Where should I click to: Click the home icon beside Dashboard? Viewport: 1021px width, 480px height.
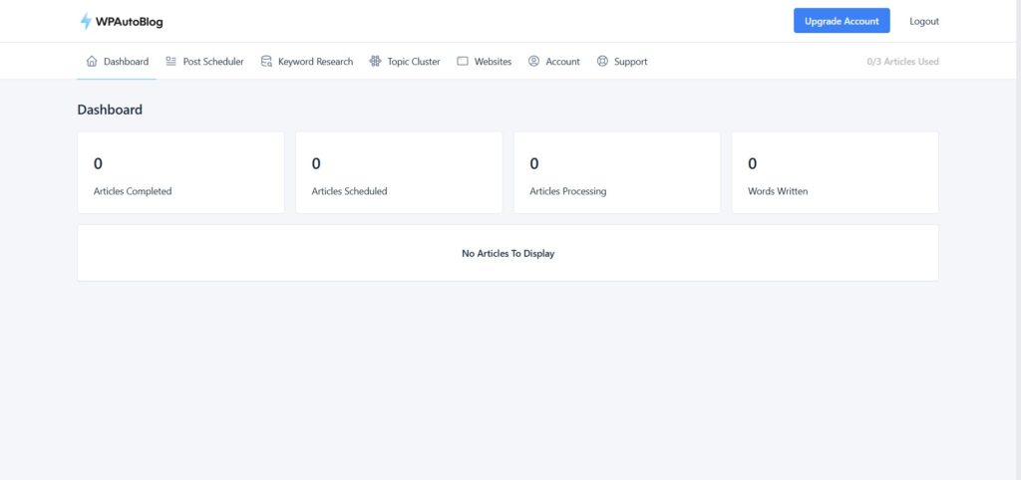point(92,62)
